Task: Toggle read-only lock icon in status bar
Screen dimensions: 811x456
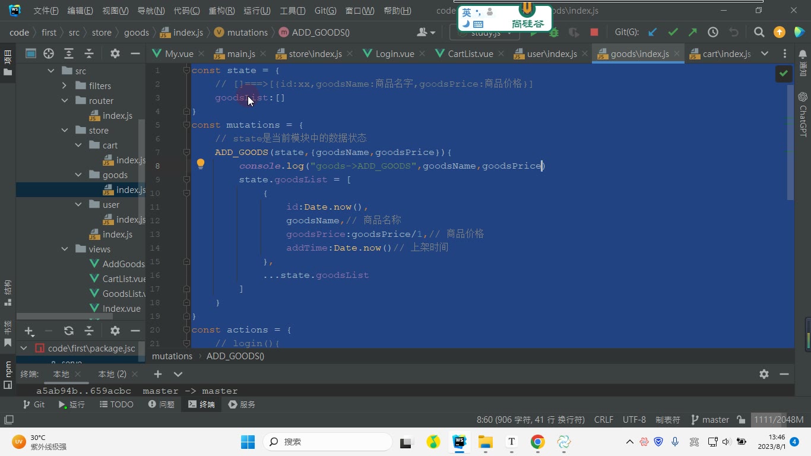Action: tap(741, 420)
